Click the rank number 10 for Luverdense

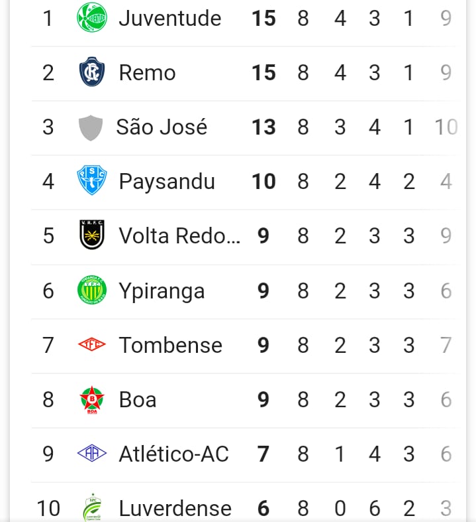pos(48,508)
